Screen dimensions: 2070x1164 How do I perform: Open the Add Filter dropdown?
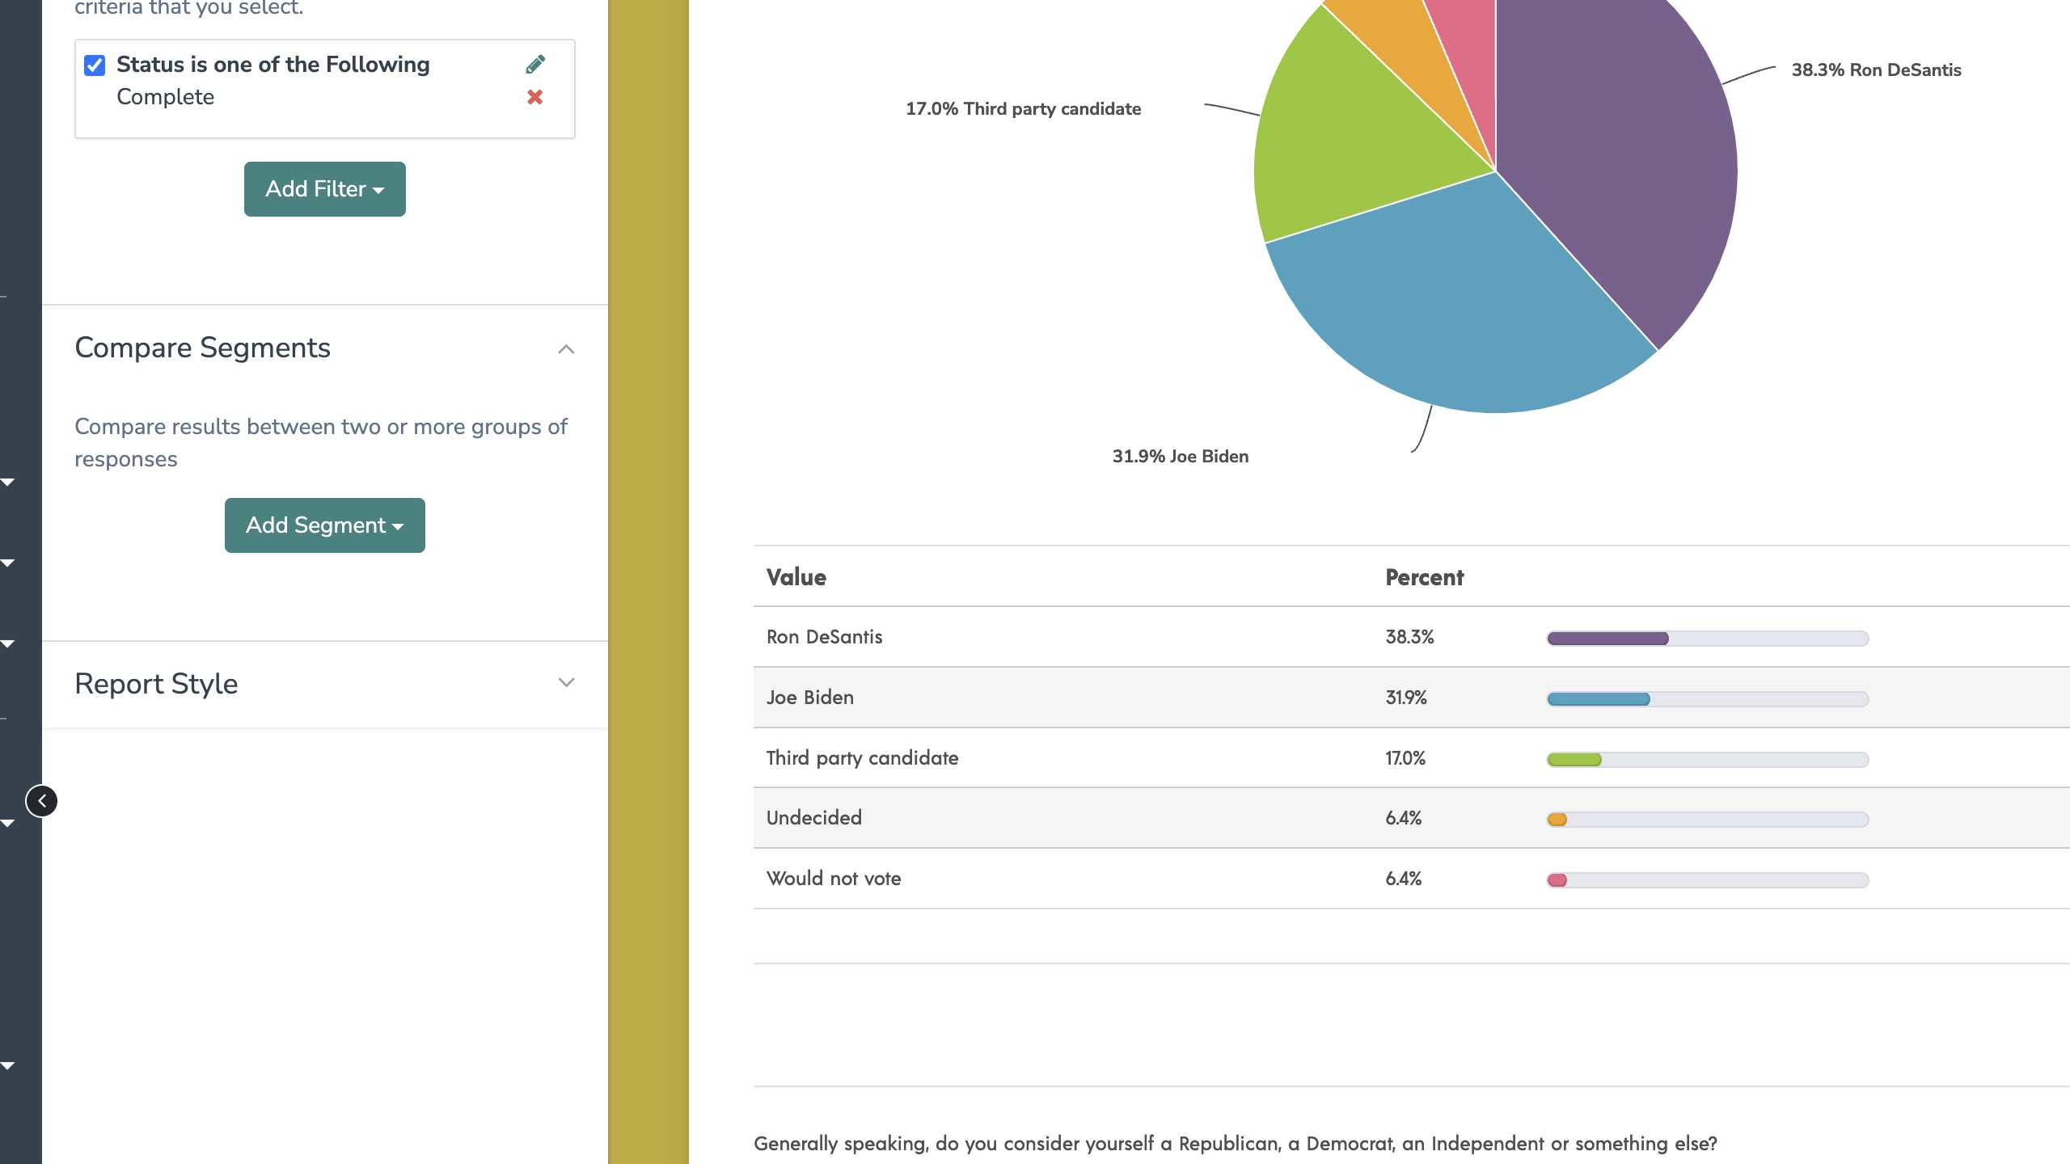[325, 189]
